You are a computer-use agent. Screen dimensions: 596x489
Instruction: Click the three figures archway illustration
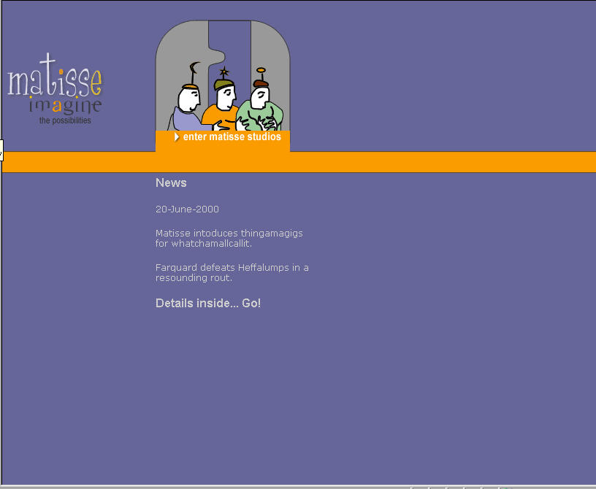[223, 76]
